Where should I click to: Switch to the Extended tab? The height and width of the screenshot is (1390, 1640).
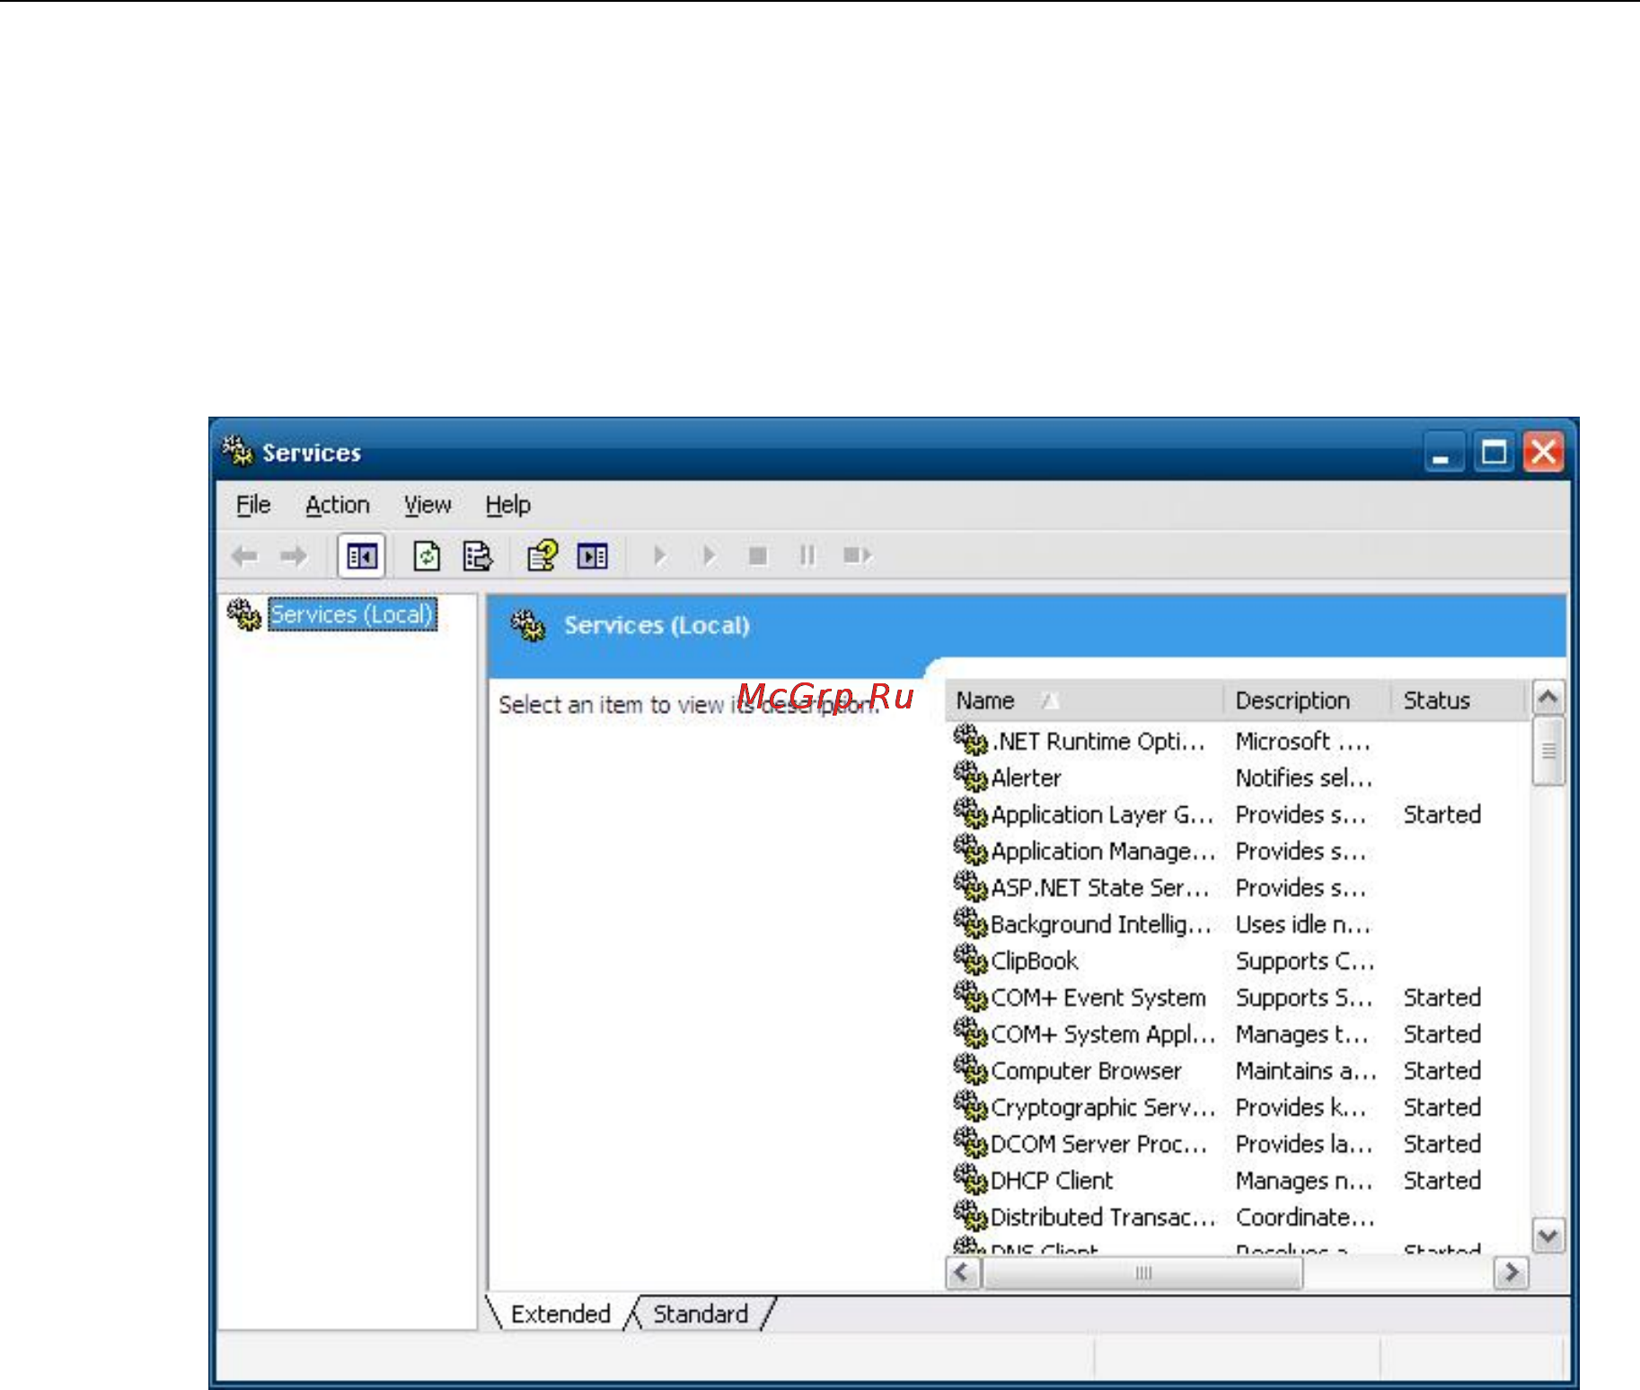click(x=560, y=1314)
